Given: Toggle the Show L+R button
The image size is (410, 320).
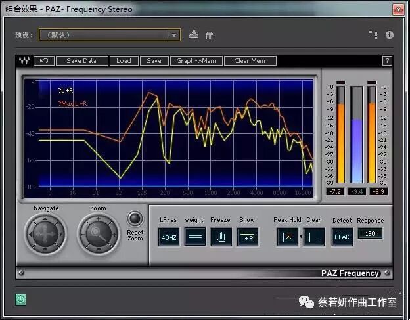Looking at the screenshot, I should [x=247, y=237].
